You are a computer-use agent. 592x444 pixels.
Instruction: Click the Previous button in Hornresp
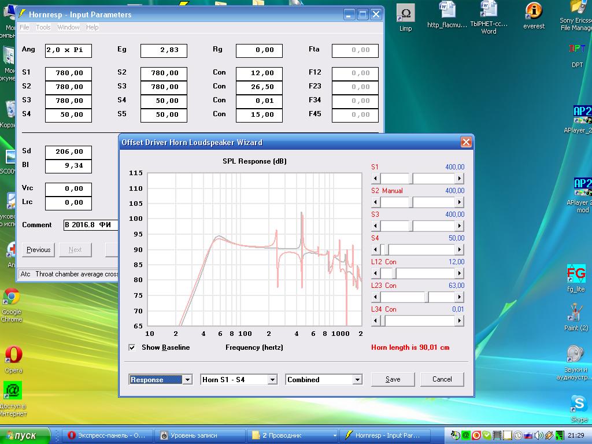(x=38, y=250)
